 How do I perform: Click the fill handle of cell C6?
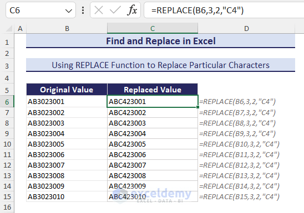[197, 107]
